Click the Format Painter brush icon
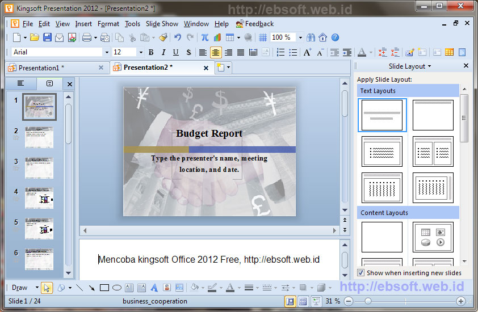 pos(163,37)
